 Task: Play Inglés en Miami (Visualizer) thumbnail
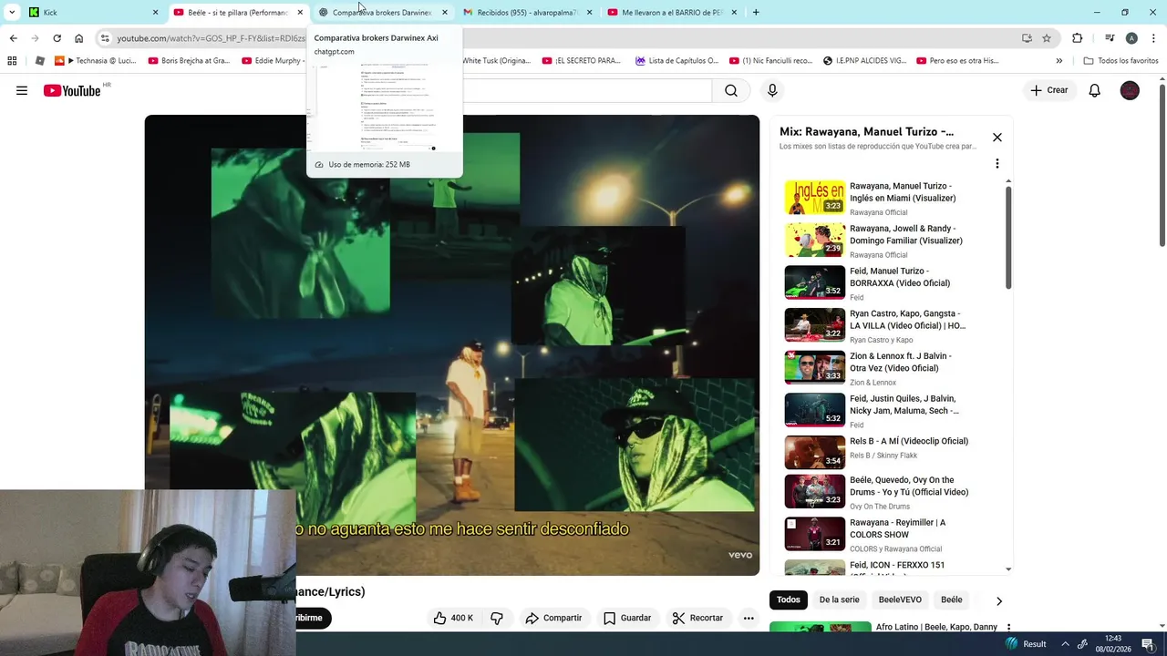click(x=815, y=198)
